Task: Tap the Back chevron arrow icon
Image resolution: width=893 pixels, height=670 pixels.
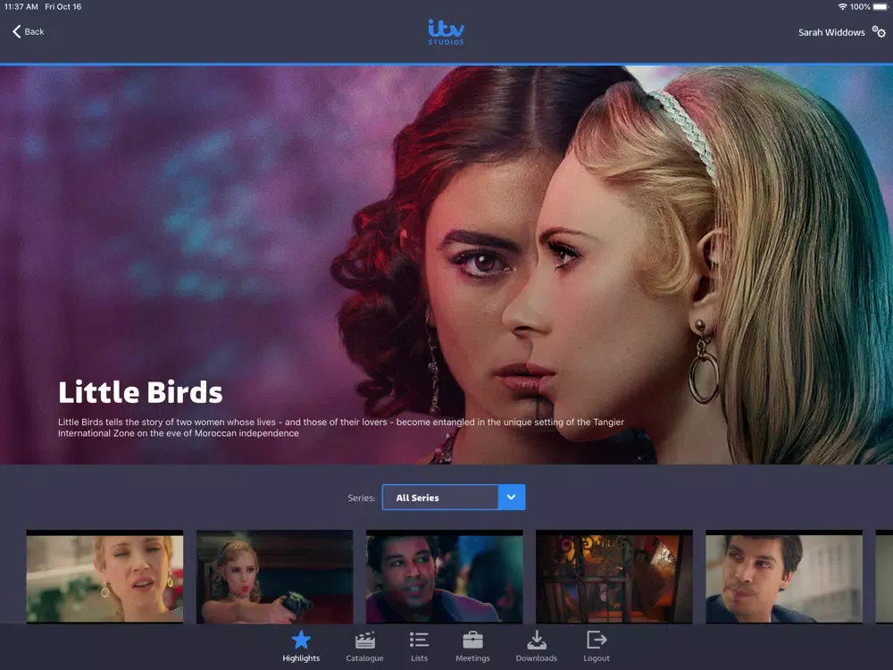Action: click(16, 31)
